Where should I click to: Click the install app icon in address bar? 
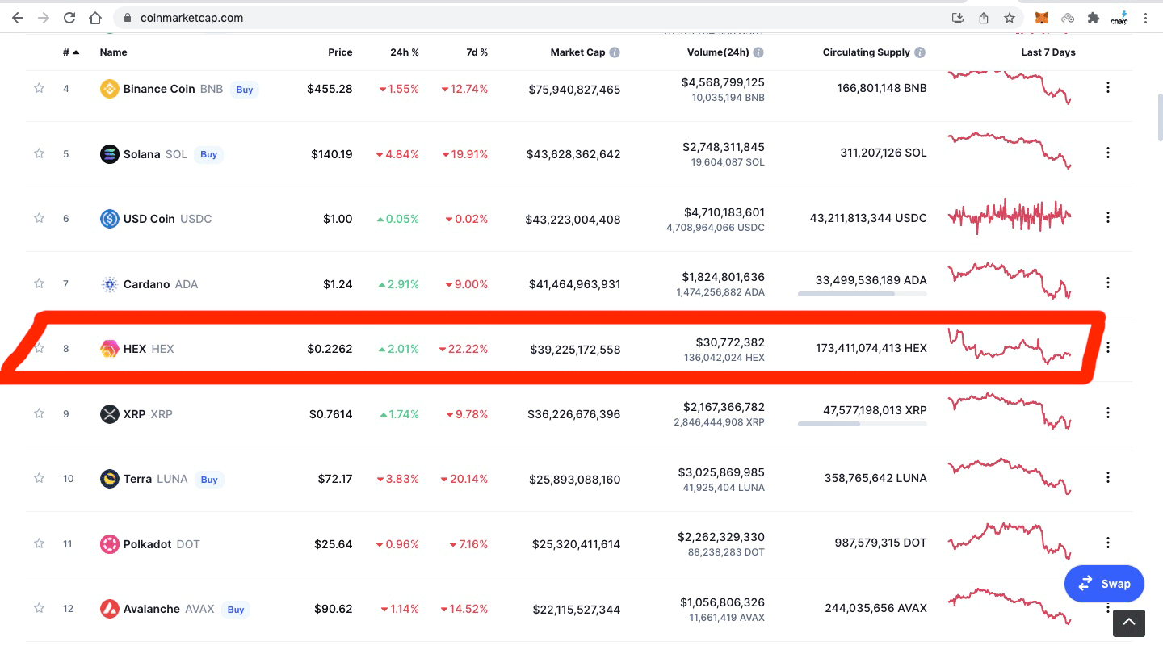958,18
